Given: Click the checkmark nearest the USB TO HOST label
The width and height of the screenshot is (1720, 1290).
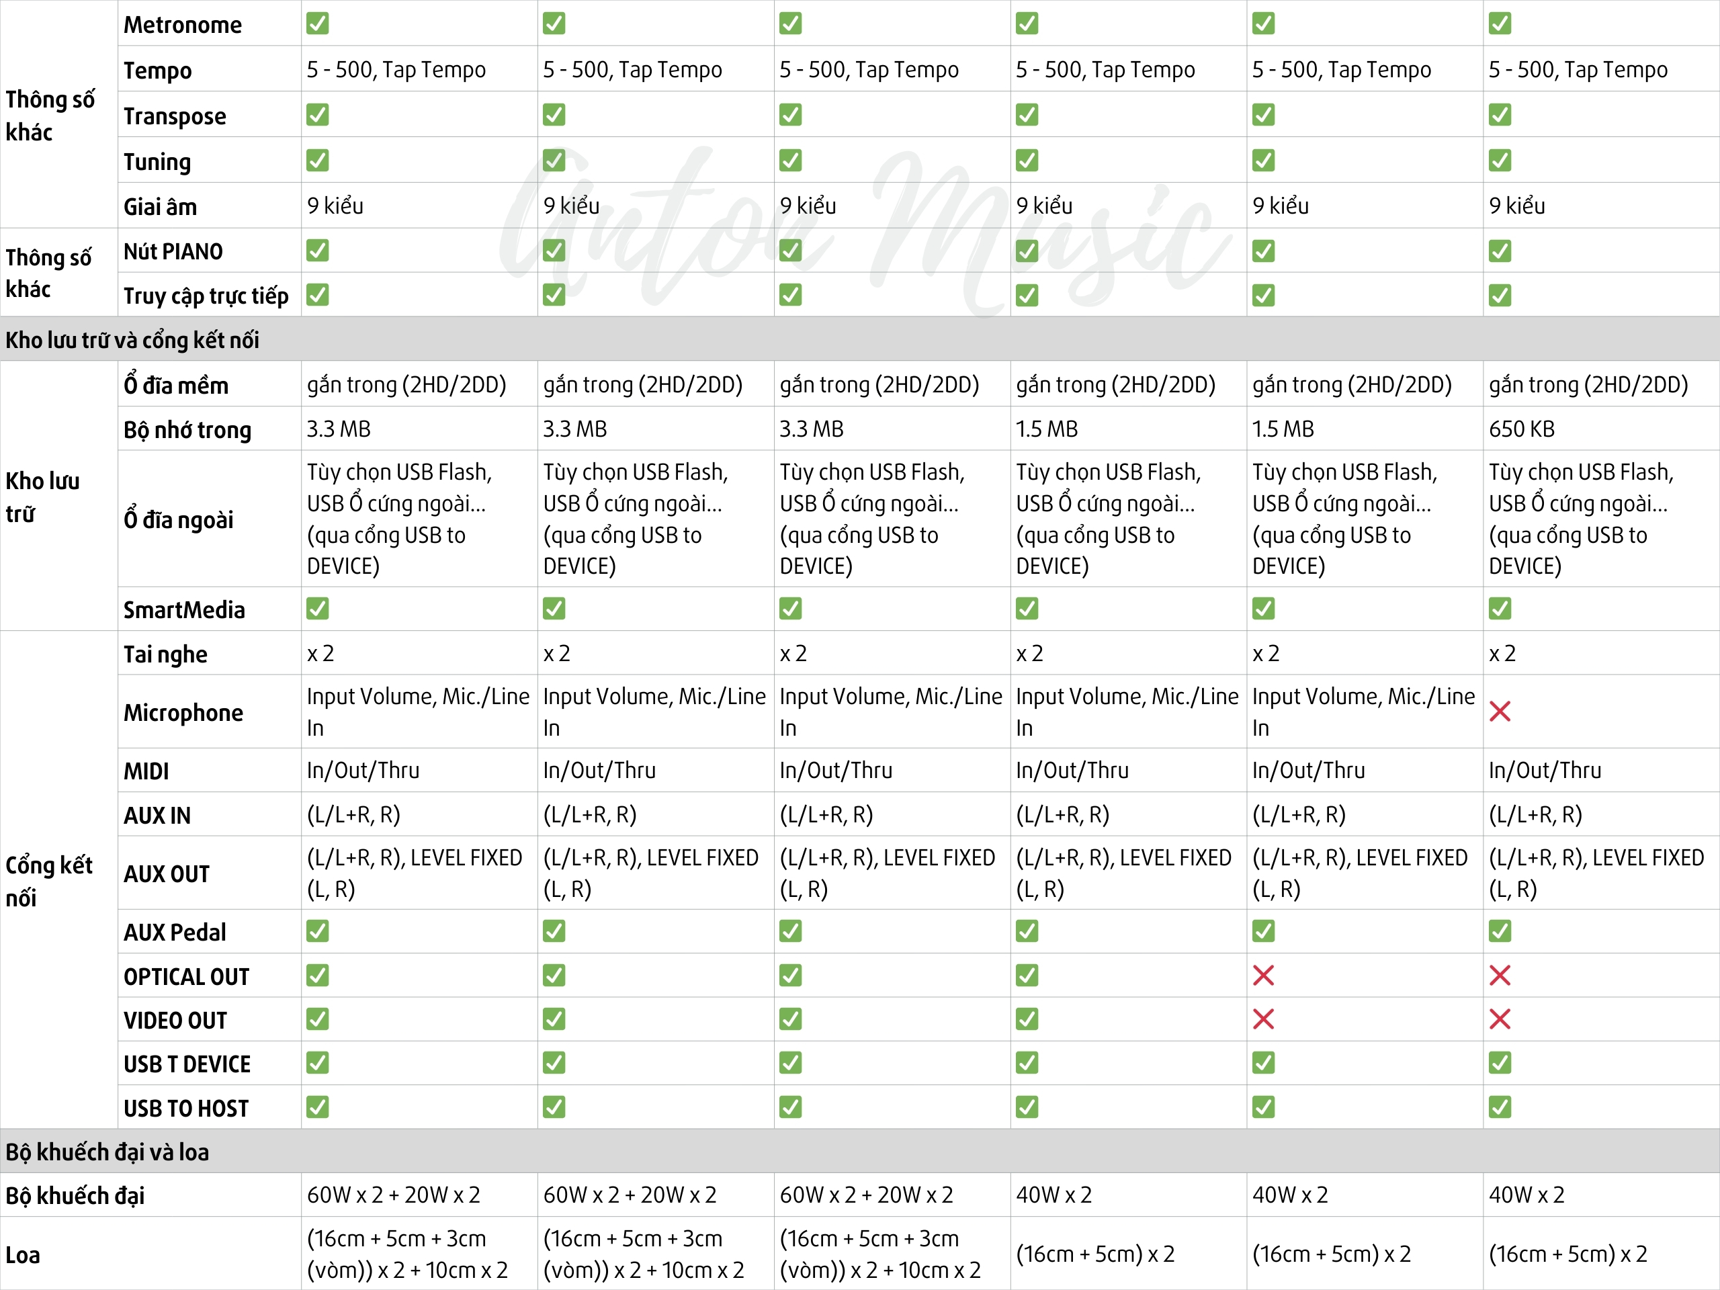Looking at the screenshot, I should click(x=317, y=1107).
